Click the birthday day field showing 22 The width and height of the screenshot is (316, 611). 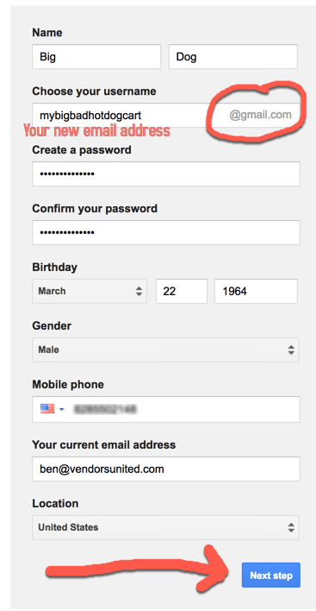182,291
